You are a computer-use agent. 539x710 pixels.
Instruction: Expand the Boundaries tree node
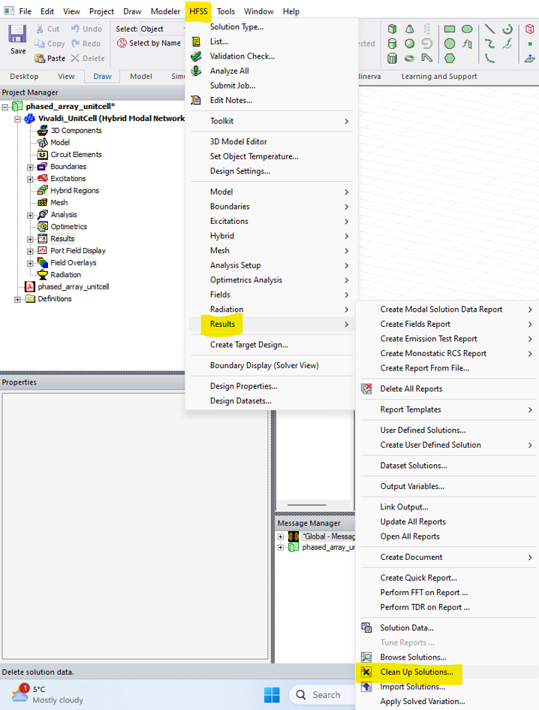click(x=30, y=167)
